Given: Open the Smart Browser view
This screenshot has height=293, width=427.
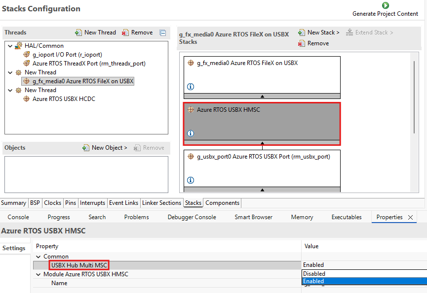Looking at the screenshot, I should point(254,217).
